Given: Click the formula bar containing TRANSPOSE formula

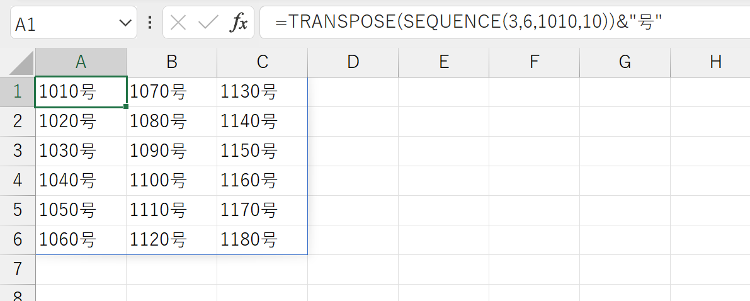Looking at the screenshot, I should [x=504, y=23].
